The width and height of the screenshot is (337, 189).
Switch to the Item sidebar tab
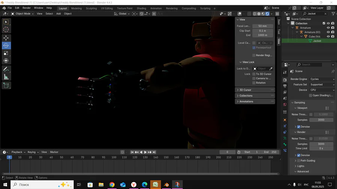(279, 22)
